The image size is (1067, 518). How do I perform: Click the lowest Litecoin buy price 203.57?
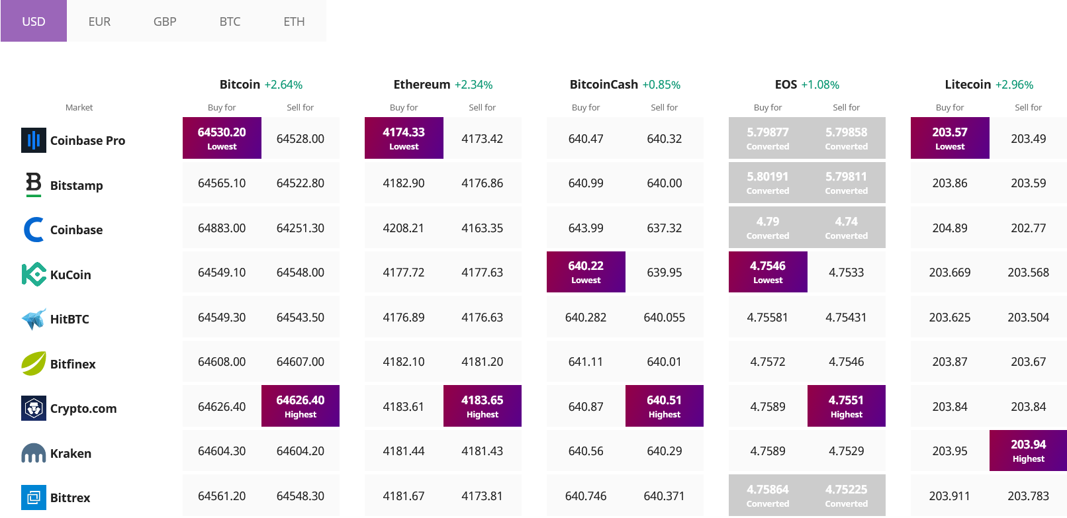[x=950, y=138]
